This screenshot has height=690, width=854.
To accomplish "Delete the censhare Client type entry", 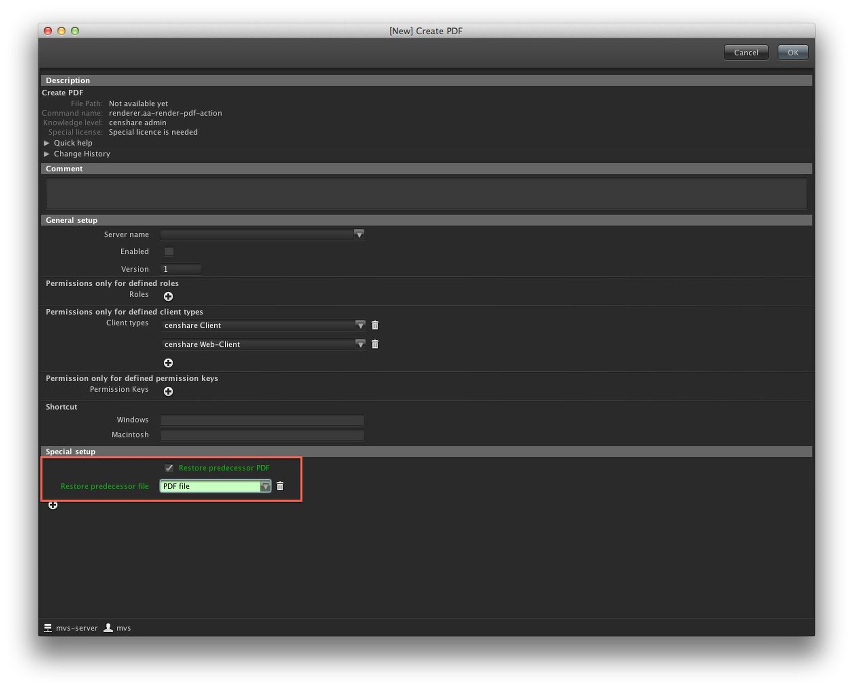I will 375,325.
